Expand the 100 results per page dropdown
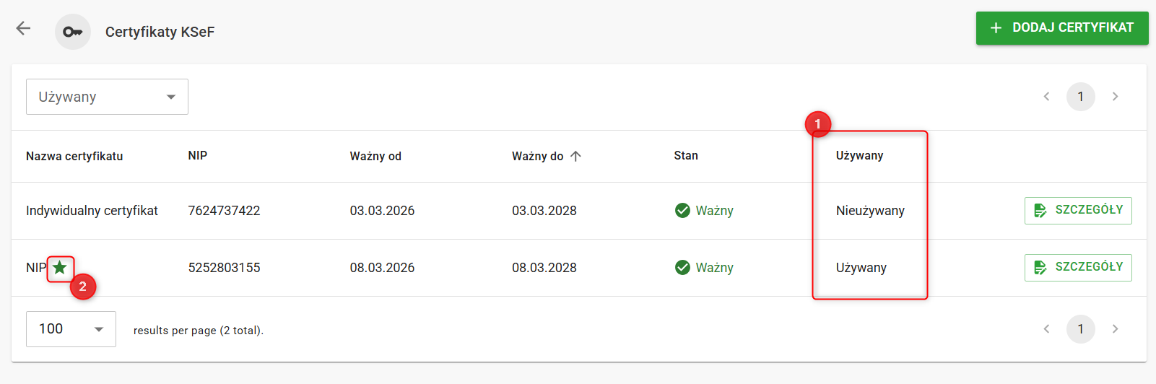This screenshot has width=1156, height=384. [x=71, y=329]
